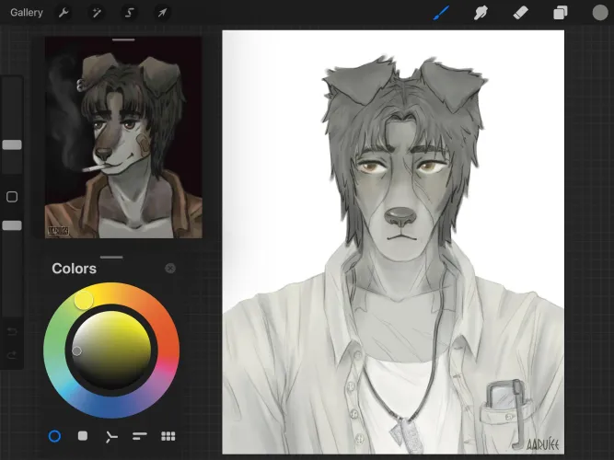Open the Gallery
The image size is (614, 460).
(x=27, y=13)
